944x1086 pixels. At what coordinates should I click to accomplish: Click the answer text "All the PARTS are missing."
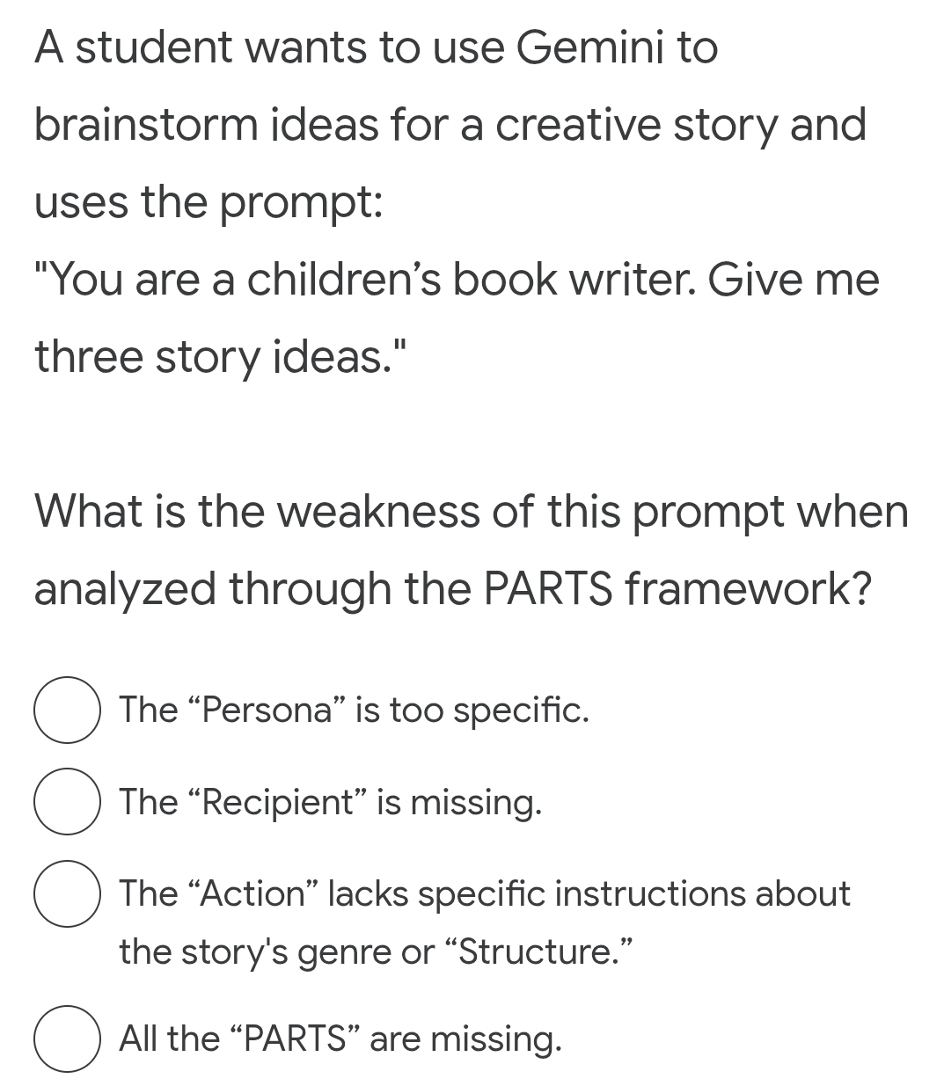(x=340, y=1039)
